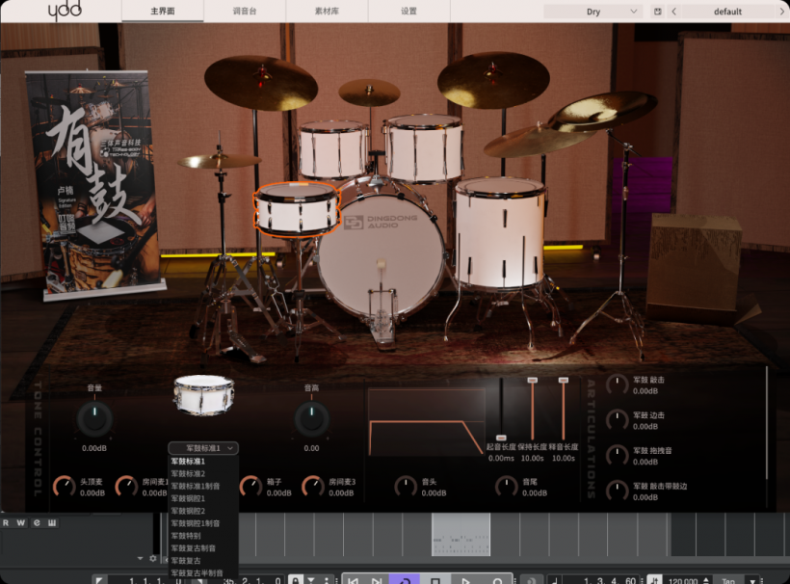Click the snare drum in the kit
This screenshot has width=790, height=584.
click(x=297, y=209)
